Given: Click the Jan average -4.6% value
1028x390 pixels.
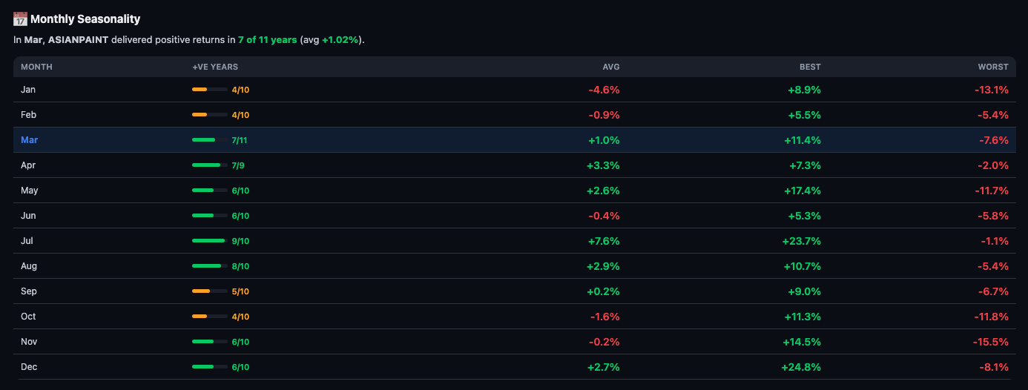Looking at the screenshot, I should pos(604,90).
